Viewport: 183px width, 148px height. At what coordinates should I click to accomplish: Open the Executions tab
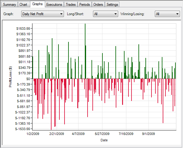pos(54,5)
